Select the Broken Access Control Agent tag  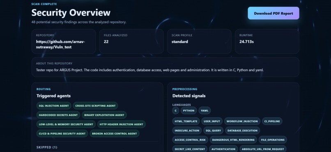coord(115,134)
